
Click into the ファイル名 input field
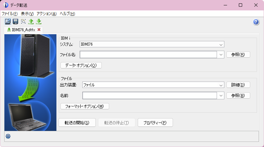148,55
